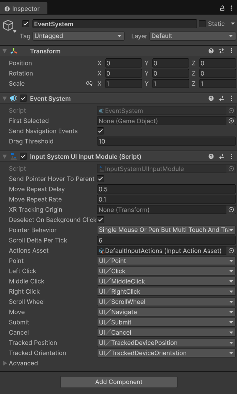237x394 pixels.
Task: Disable Deselect On Background Click
Action: [x=100, y=220]
